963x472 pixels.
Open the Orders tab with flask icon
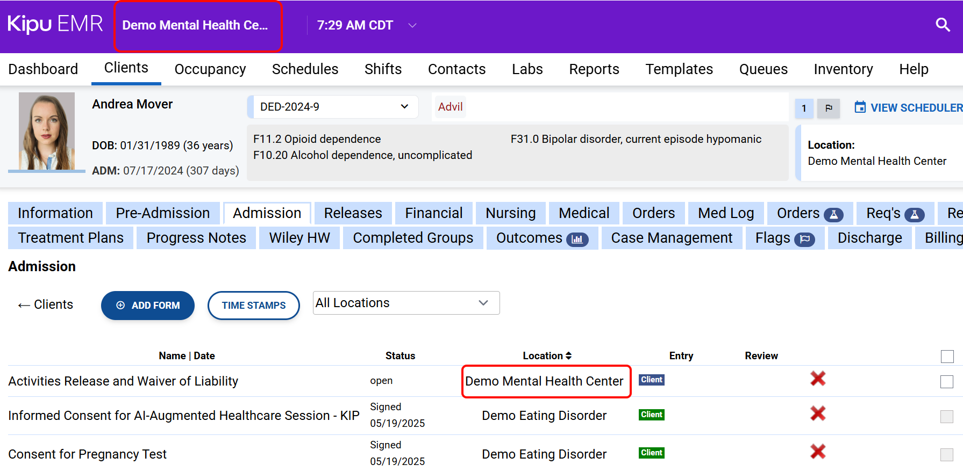[809, 213]
